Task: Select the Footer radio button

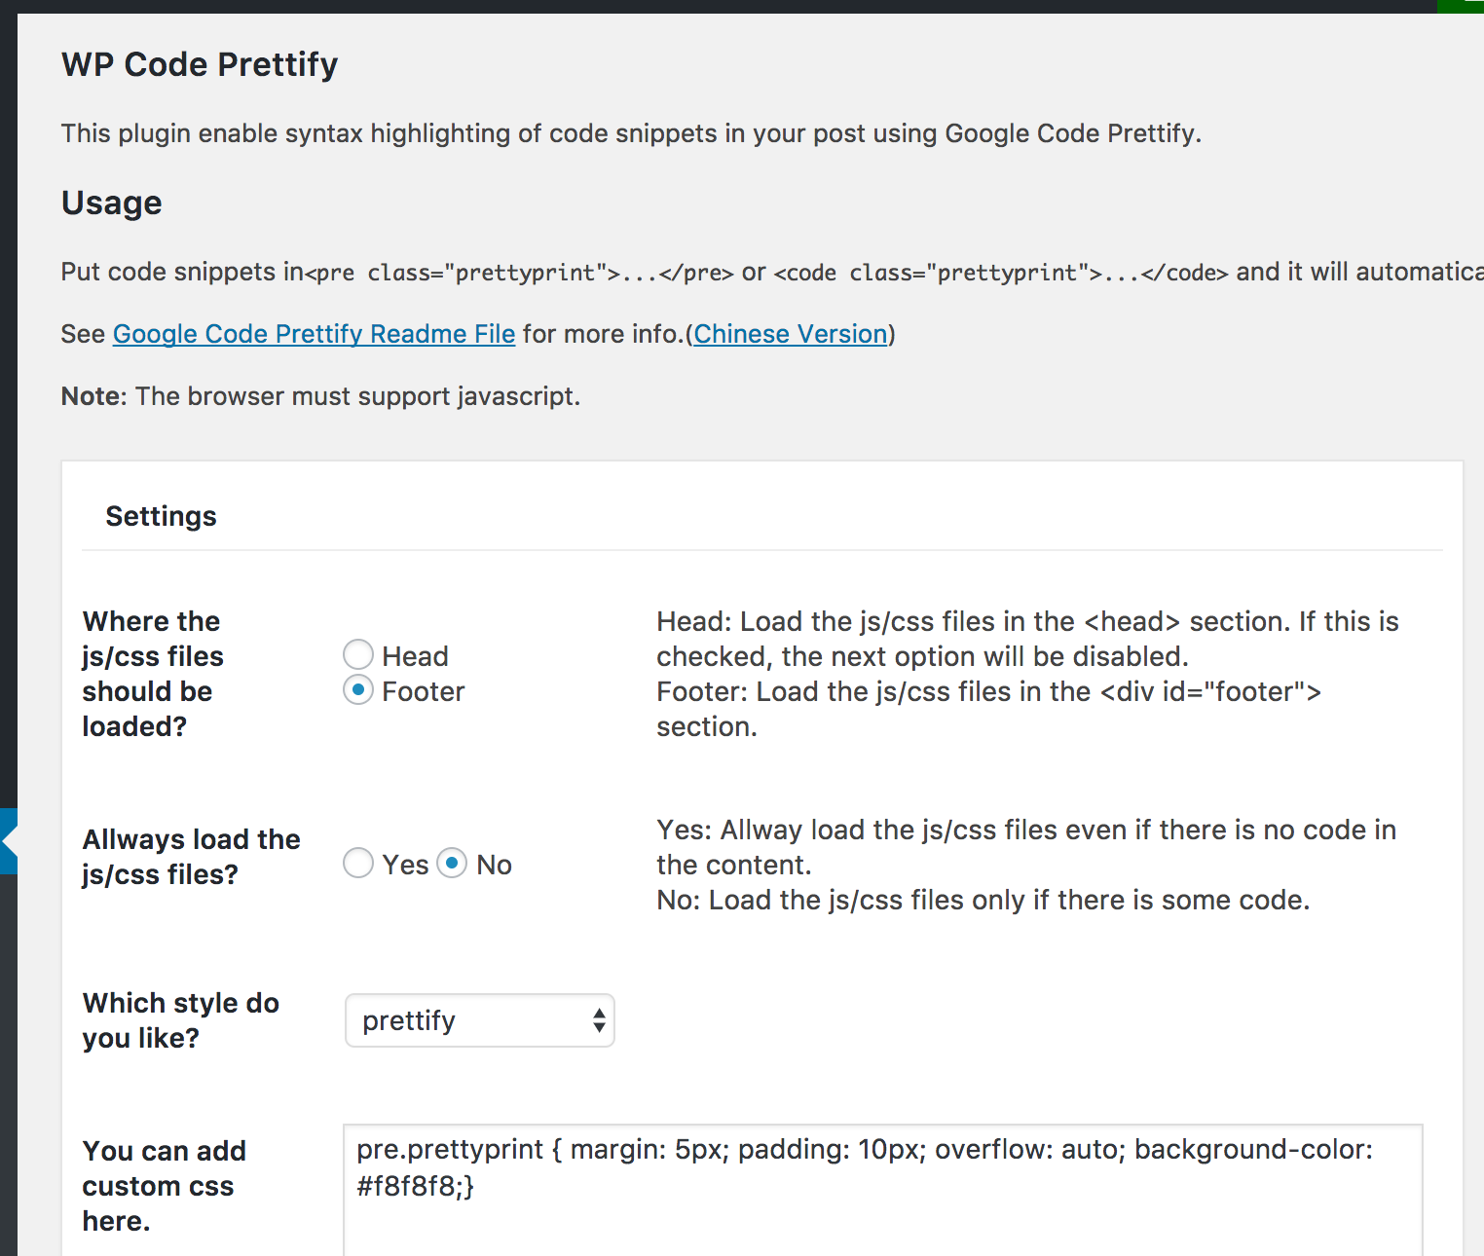Action: coord(358,690)
